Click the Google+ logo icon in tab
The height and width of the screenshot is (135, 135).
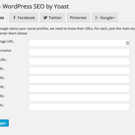pyautogui.click(x=96, y=18)
